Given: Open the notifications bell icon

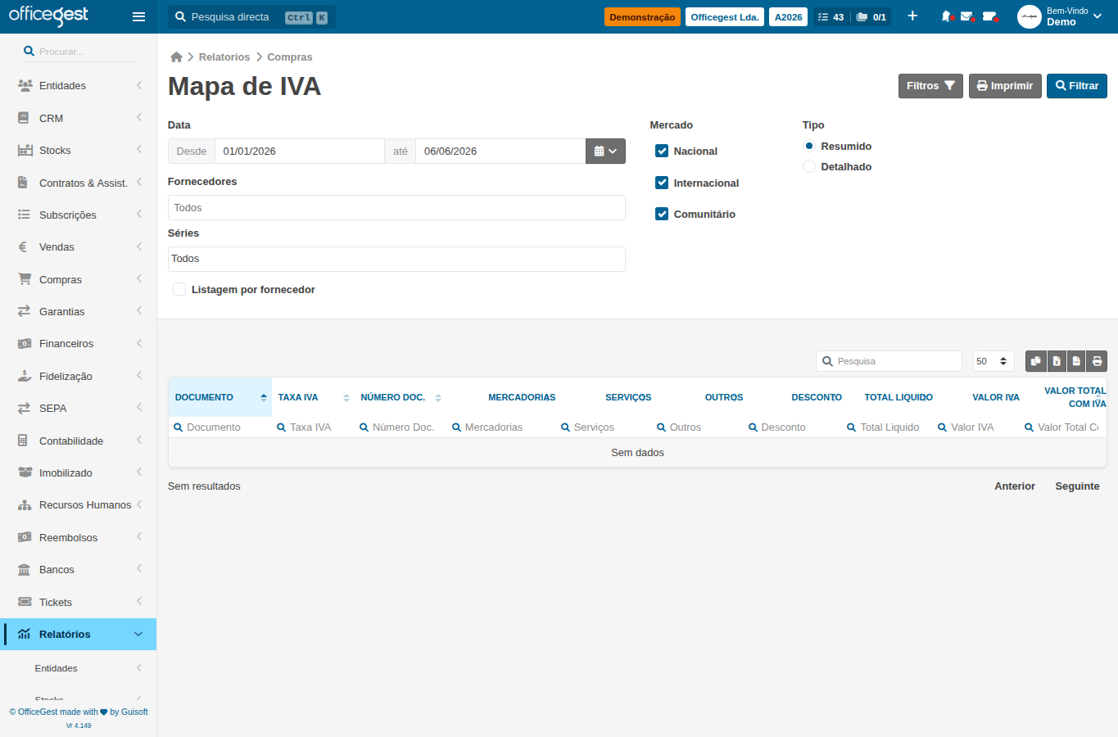Looking at the screenshot, I should tap(947, 16).
